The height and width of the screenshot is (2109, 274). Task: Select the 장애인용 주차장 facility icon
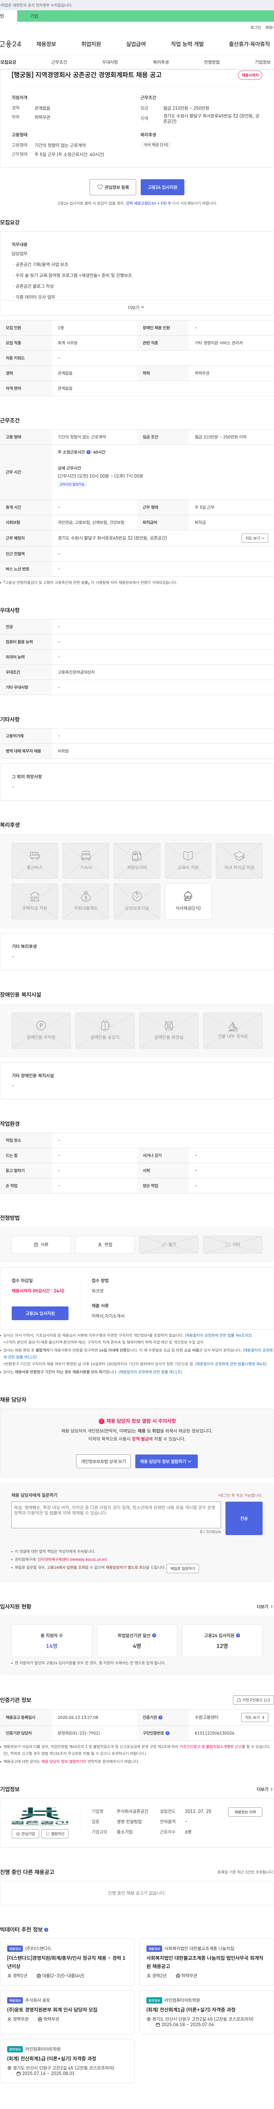[x=41, y=1030]
